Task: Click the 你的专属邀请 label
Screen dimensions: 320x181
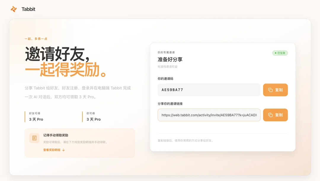Action: click(x=166, y=52)
